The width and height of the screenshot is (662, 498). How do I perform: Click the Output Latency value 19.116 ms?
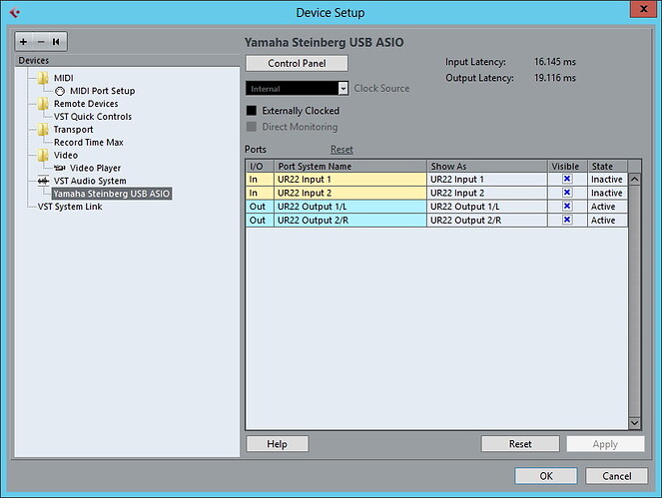pyautogui.click(x=555, y=78)
